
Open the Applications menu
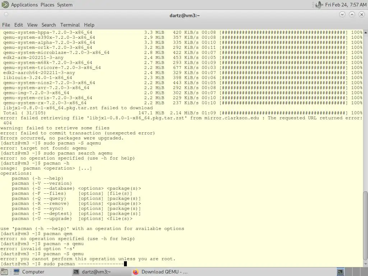(24, 5)
